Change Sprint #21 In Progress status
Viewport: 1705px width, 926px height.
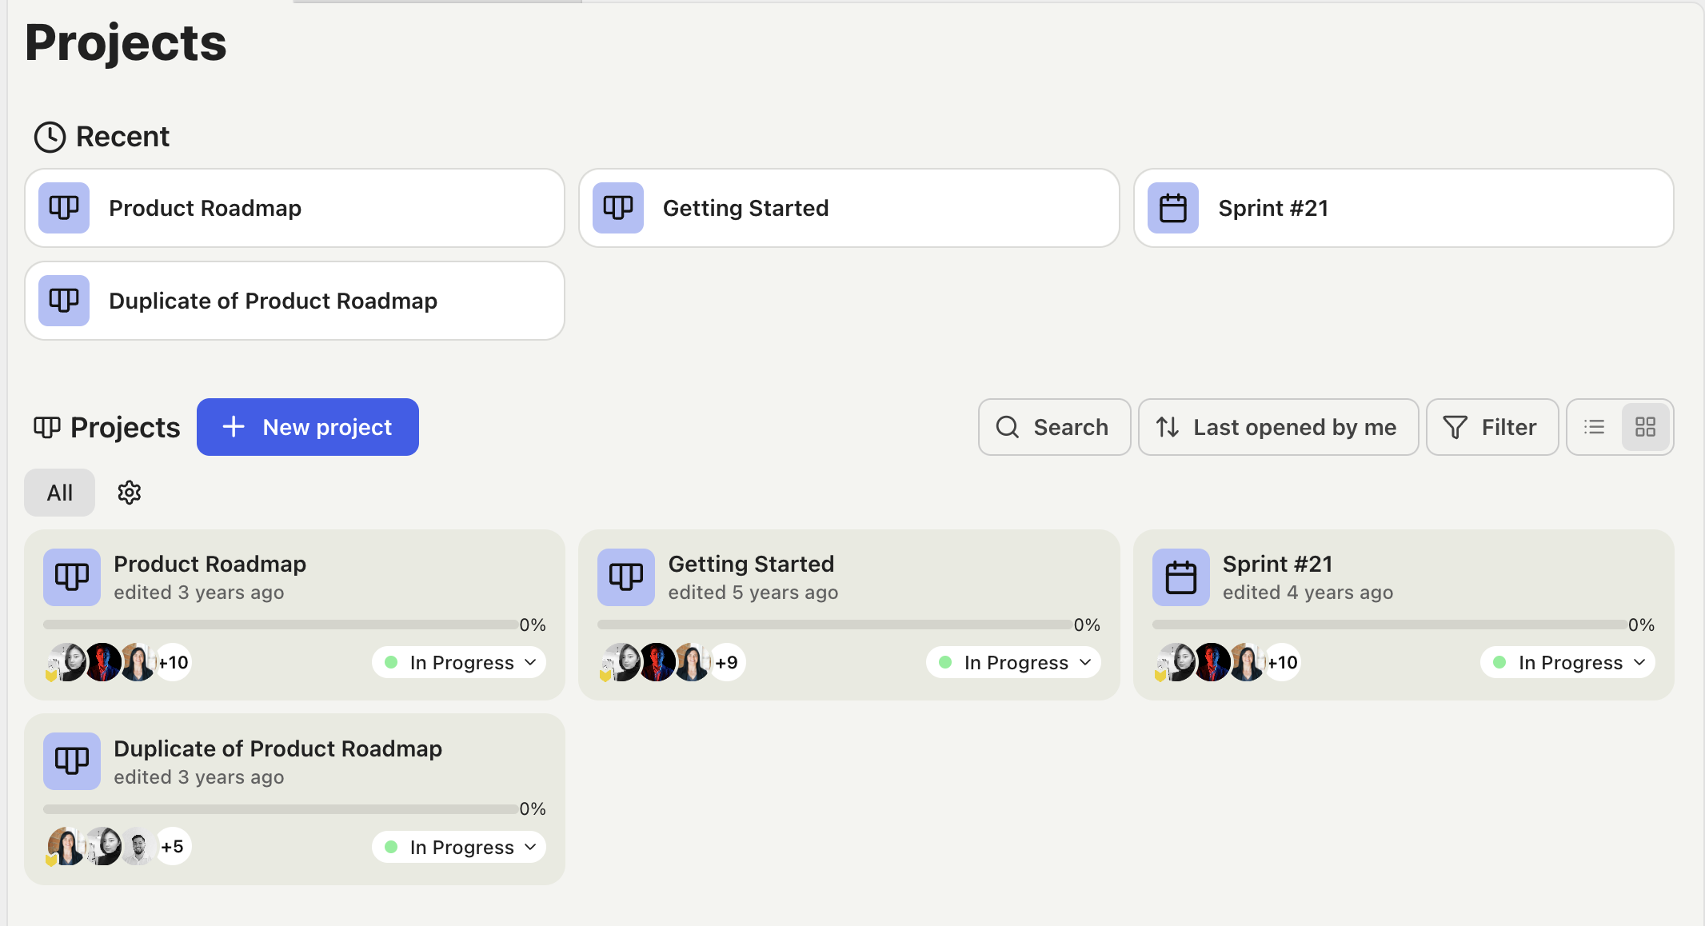1568,662
